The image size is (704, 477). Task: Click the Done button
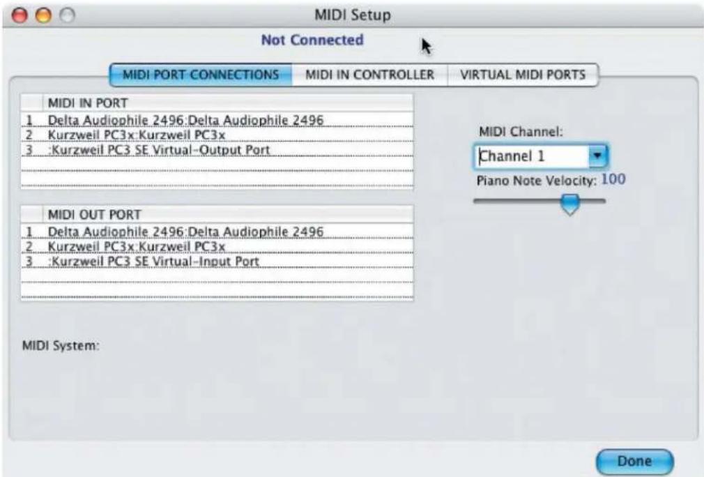[634, 461]
